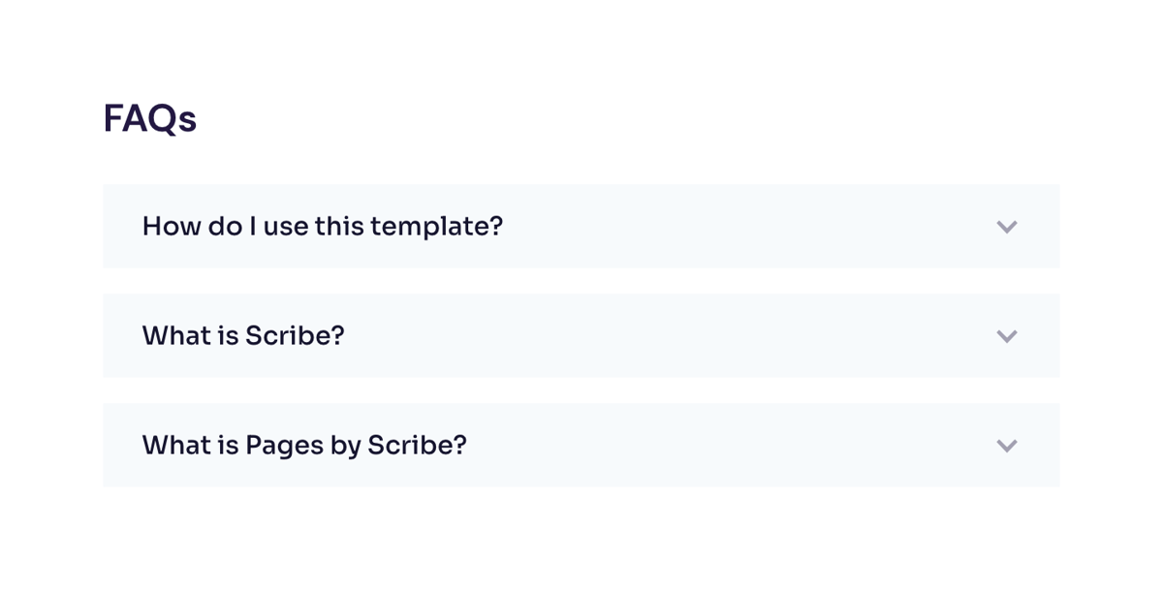Click the first FAQ row background
Image resolution: width=1163 pixels, height=590 pixels.
tap(678, 226)
